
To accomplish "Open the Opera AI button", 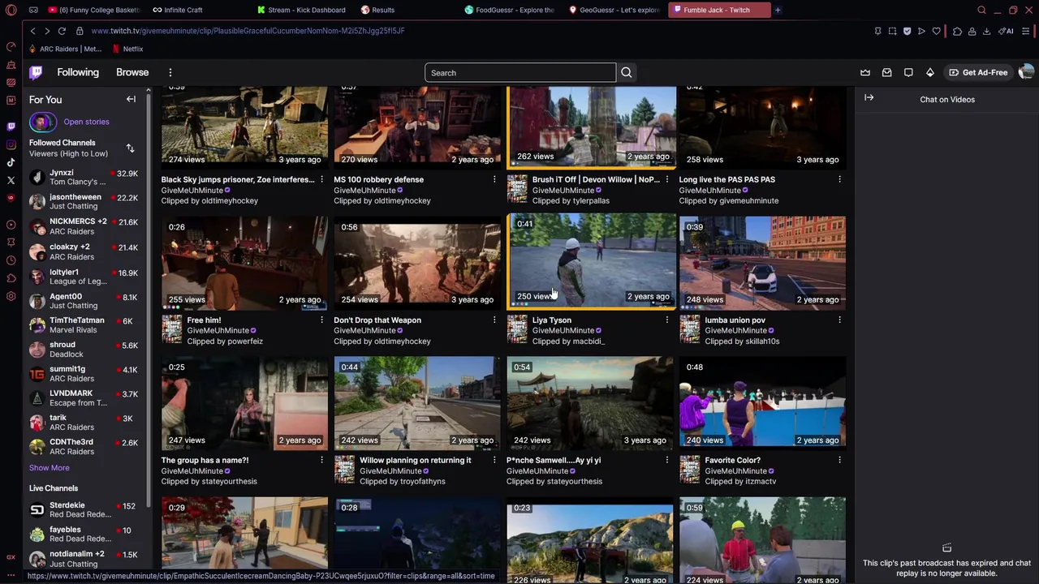I will click(1007, 31).
